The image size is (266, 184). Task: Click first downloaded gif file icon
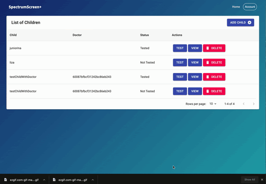point(6,180)
